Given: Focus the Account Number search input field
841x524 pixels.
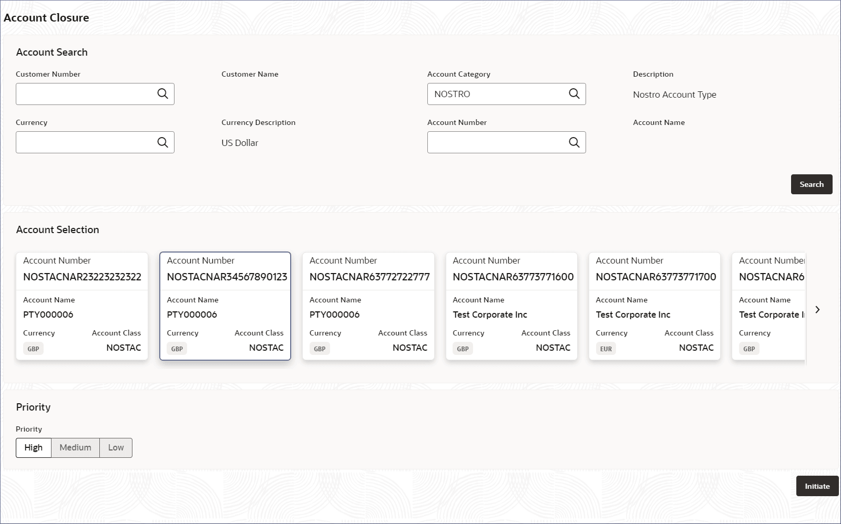Looking at the screenshot, I should [x=507, y=142].
